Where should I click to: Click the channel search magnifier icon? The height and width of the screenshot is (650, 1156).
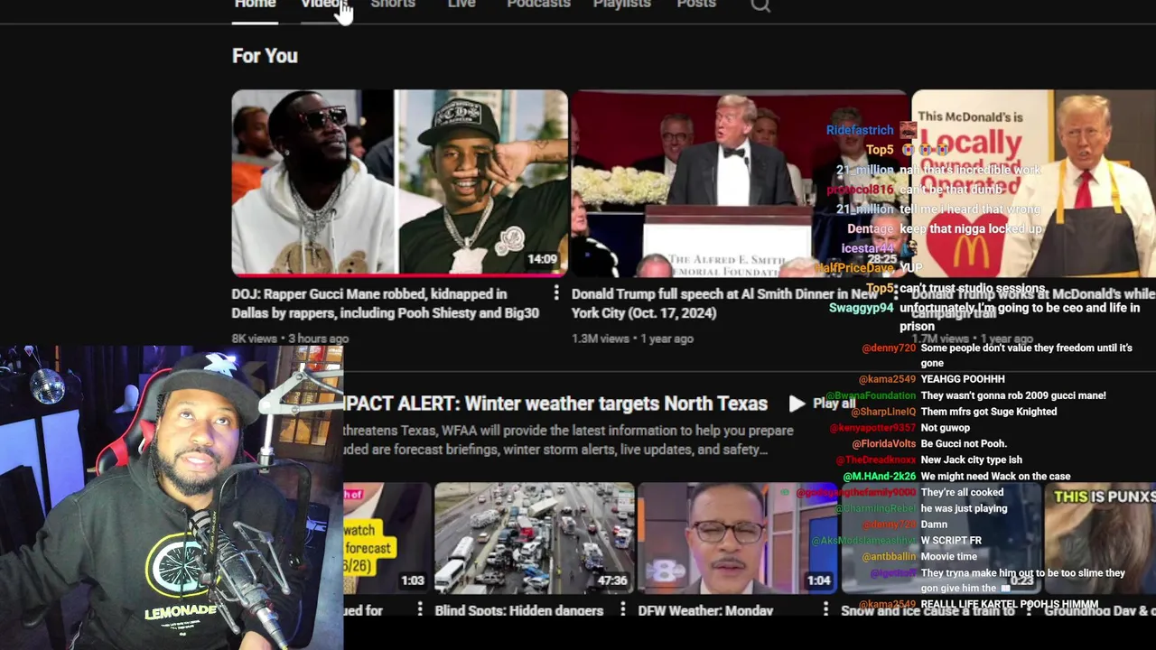point(760,5)
